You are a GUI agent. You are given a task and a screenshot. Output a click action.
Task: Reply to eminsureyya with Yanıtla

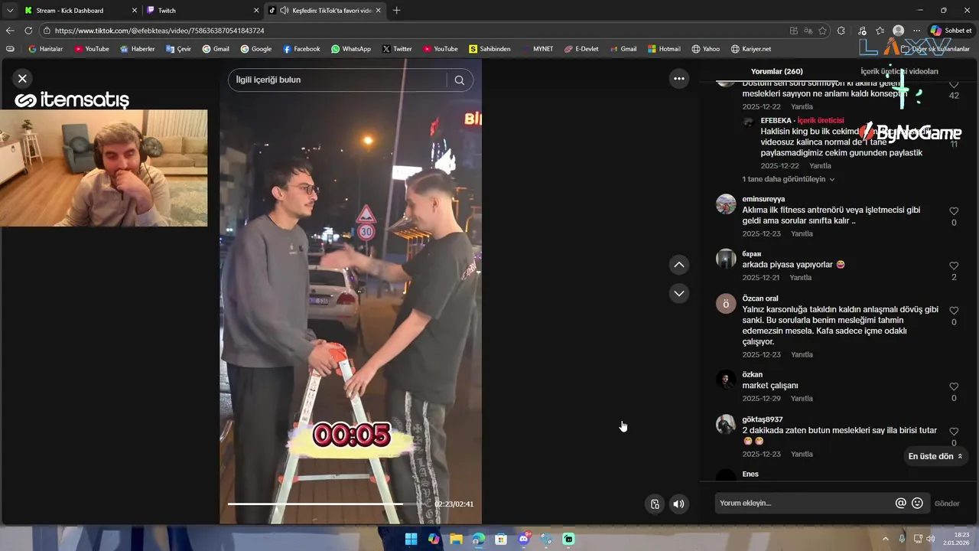(802, 233)
